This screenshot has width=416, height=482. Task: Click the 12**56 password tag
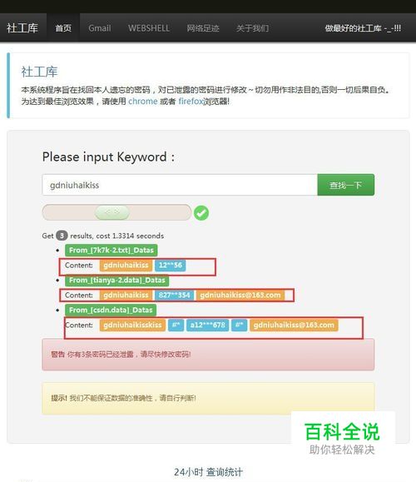point(171,265)
